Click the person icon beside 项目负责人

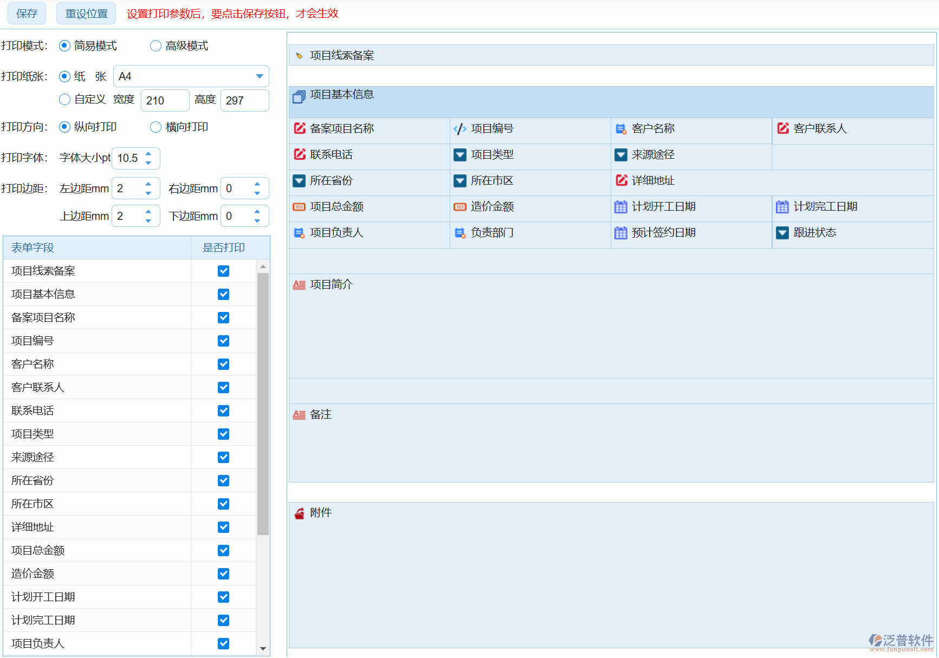point(299,232)
